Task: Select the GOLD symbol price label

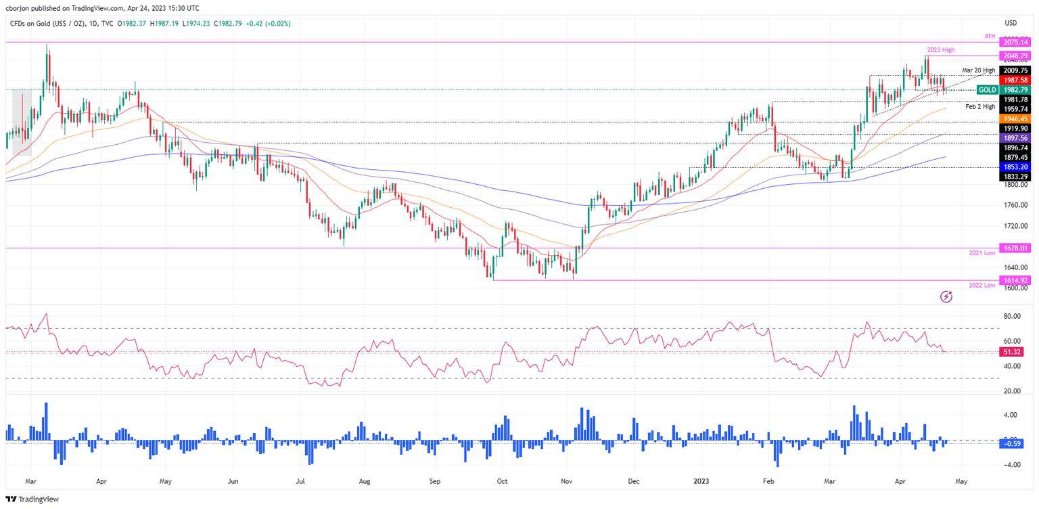Action: [x=989, y=89]
